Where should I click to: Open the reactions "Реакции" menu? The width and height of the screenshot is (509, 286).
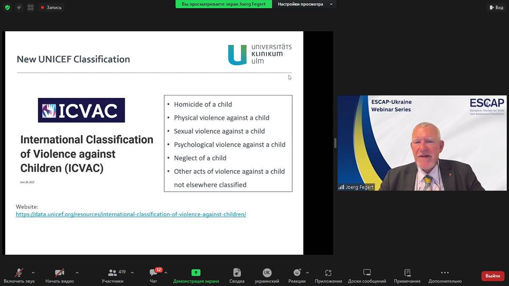point(297,276)
